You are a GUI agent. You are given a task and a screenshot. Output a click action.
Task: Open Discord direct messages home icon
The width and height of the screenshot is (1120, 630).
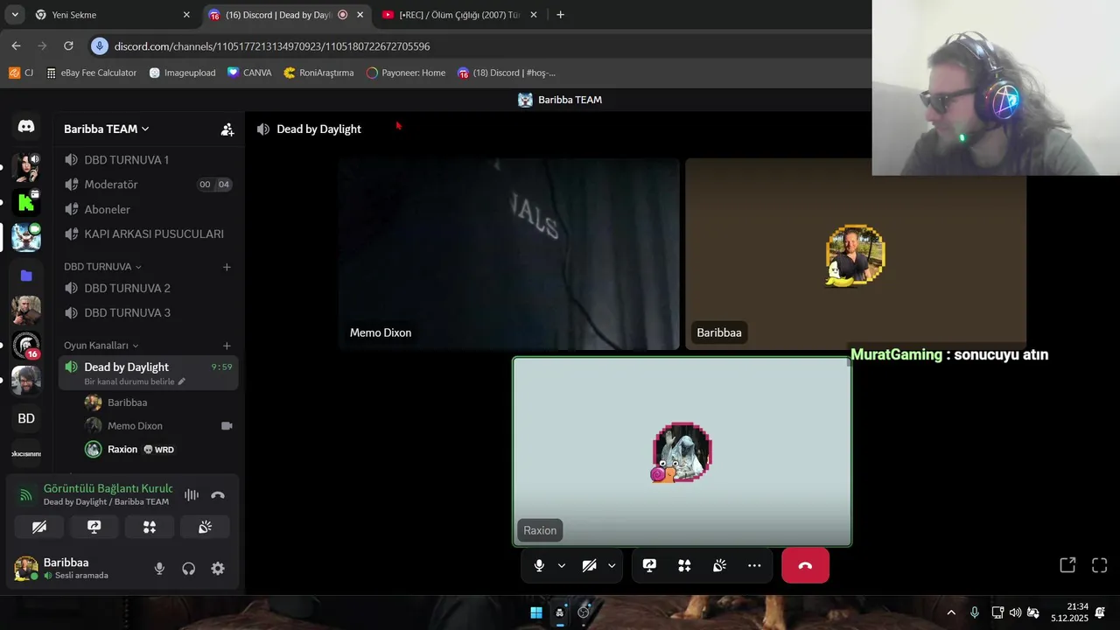coord(26,127)
